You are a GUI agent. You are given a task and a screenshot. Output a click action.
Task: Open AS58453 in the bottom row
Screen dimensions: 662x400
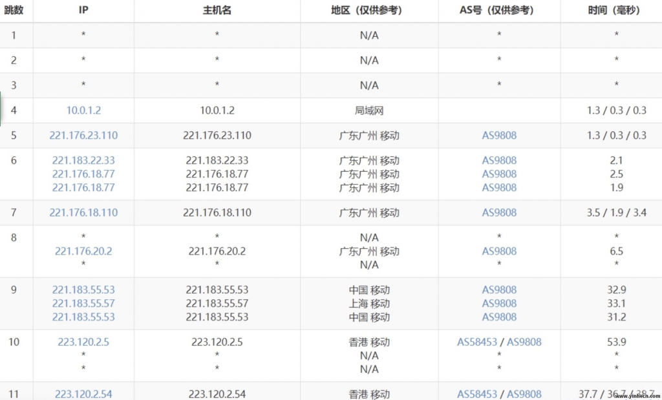point(478,394)
